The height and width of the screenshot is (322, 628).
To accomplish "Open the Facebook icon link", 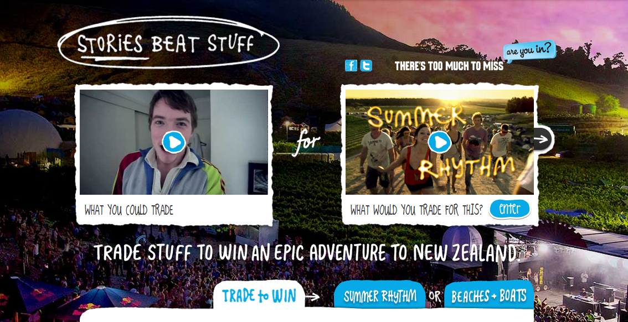I will click(x=351, y=66).
